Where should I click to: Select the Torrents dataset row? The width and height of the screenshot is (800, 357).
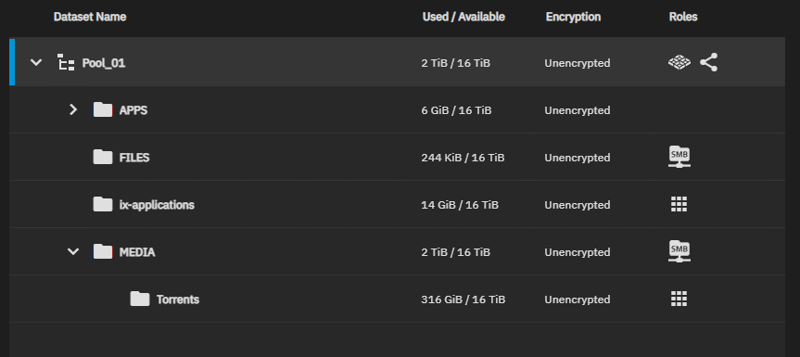tap(397, 300)
